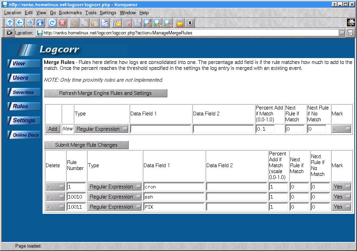Go back with the Back arrow icon
The width and height of the screenshot is (357, 251).
20,23
